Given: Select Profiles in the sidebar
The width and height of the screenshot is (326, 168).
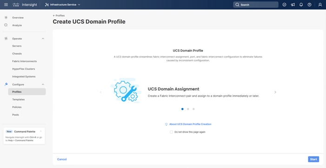Looking at the screenshot, I should click(27, 92).
